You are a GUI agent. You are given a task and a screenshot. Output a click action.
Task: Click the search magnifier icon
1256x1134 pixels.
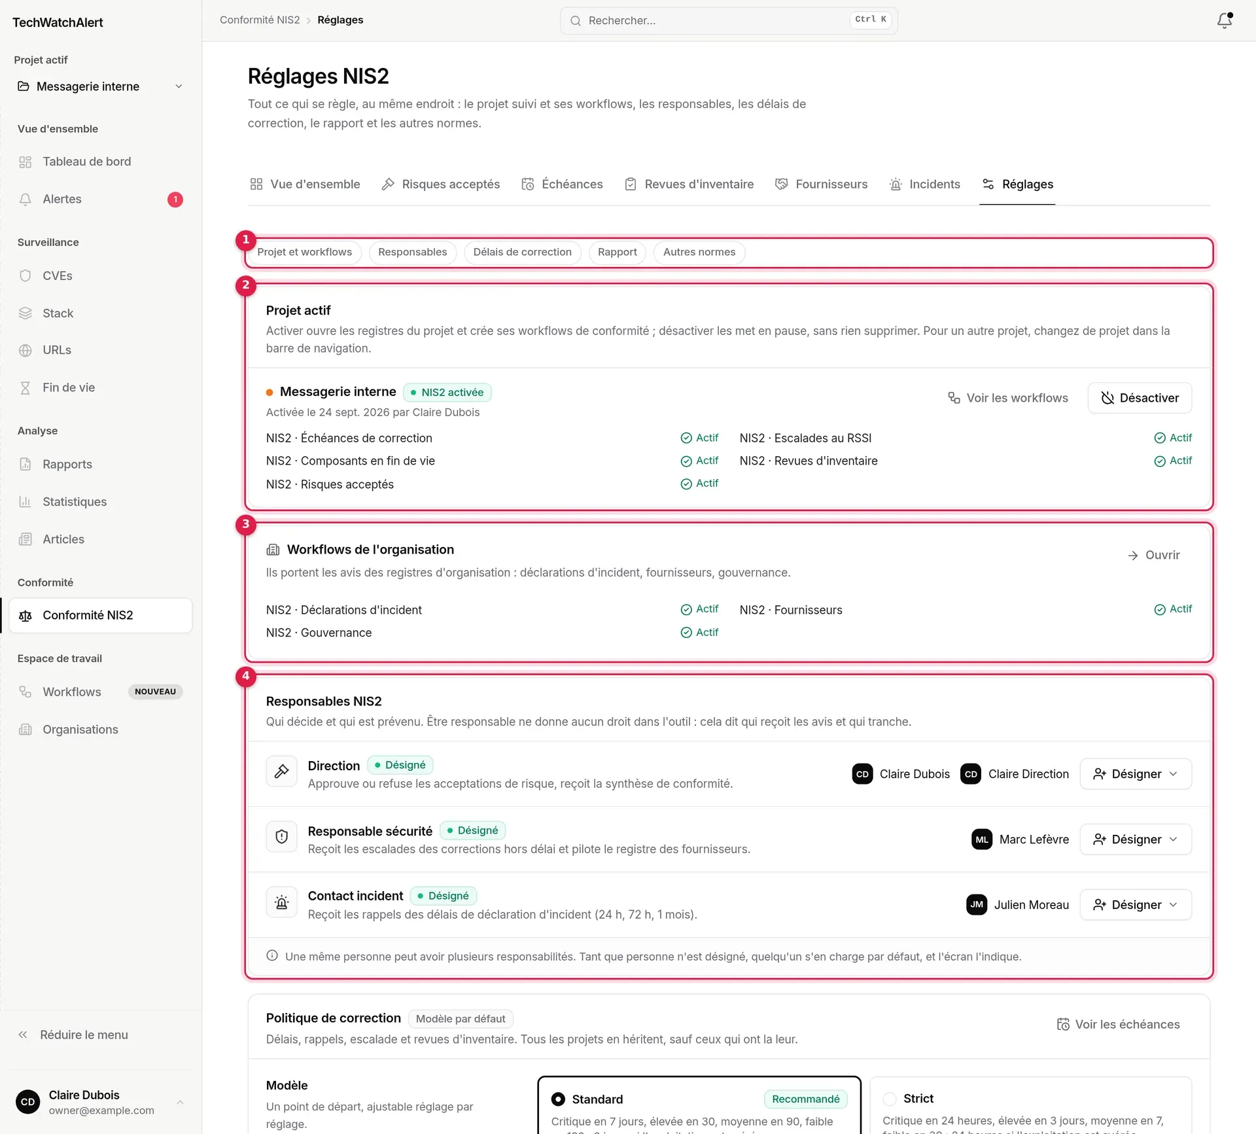point(576,21)
